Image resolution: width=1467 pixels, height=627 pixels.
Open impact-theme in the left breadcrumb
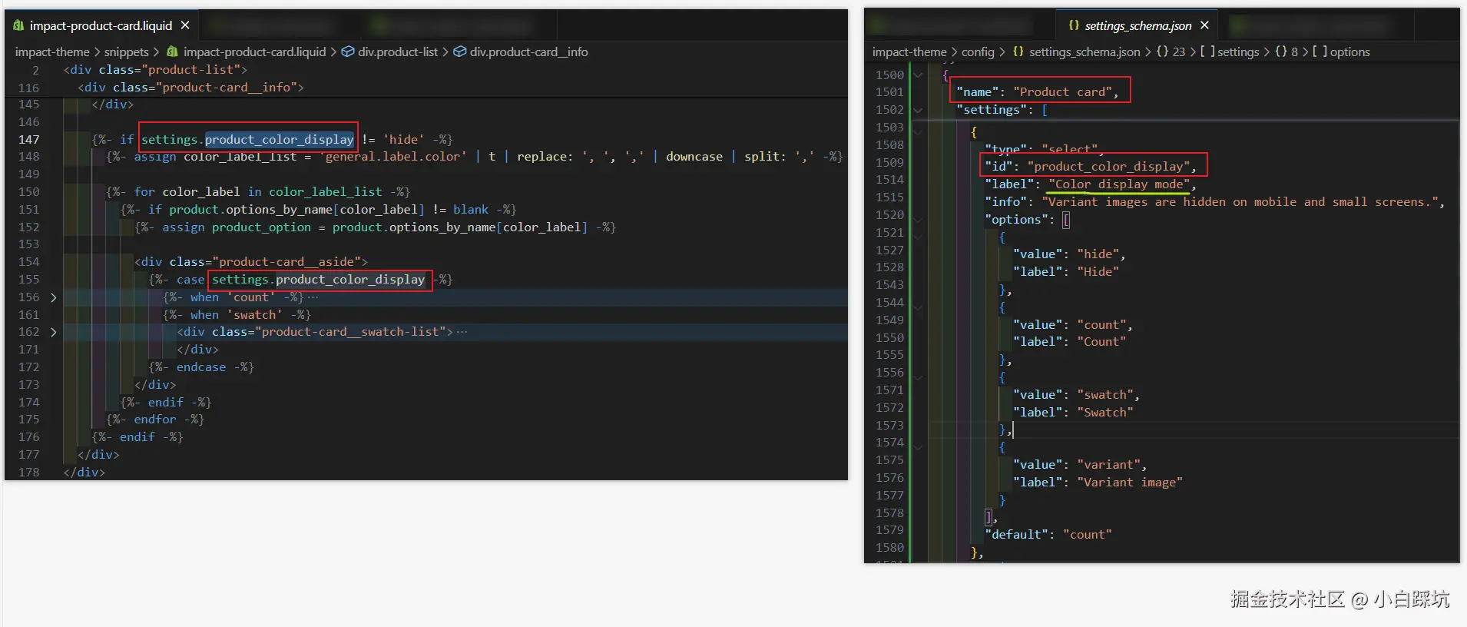pyautogui.click(x=52, y=51)
